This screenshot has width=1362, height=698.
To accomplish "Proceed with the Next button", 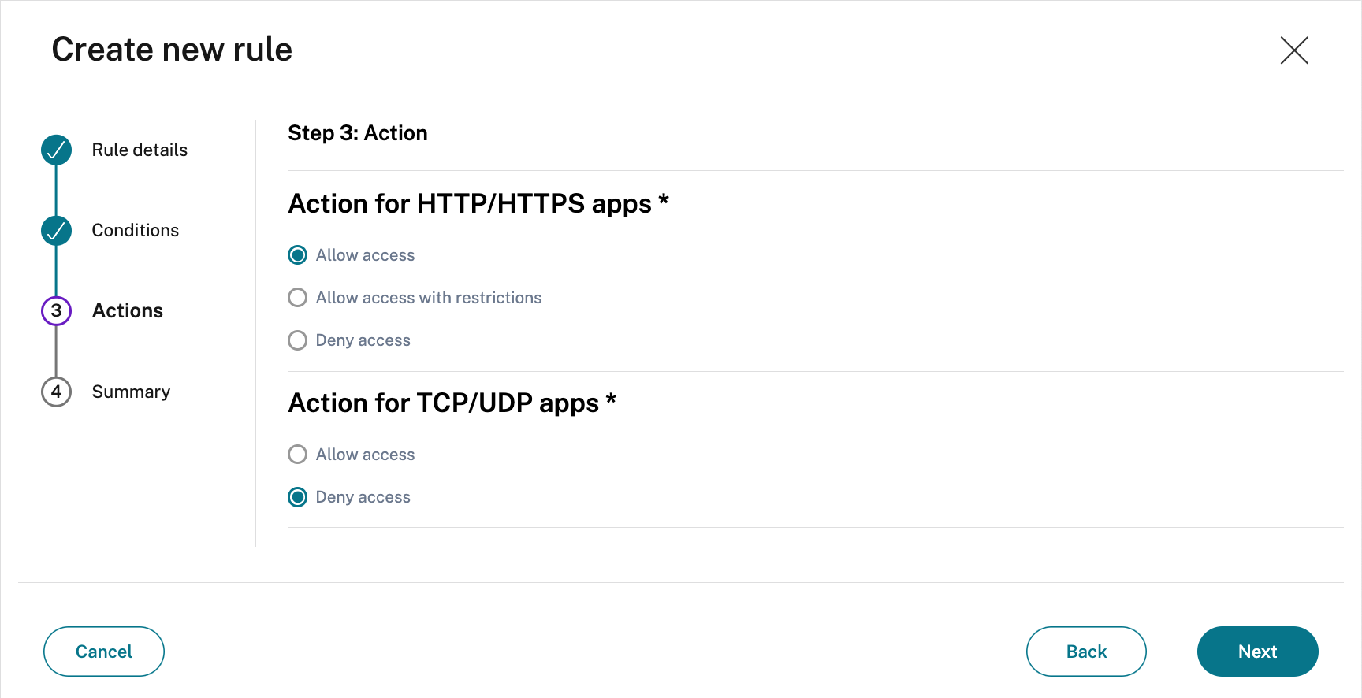I will pos(1257,652).
